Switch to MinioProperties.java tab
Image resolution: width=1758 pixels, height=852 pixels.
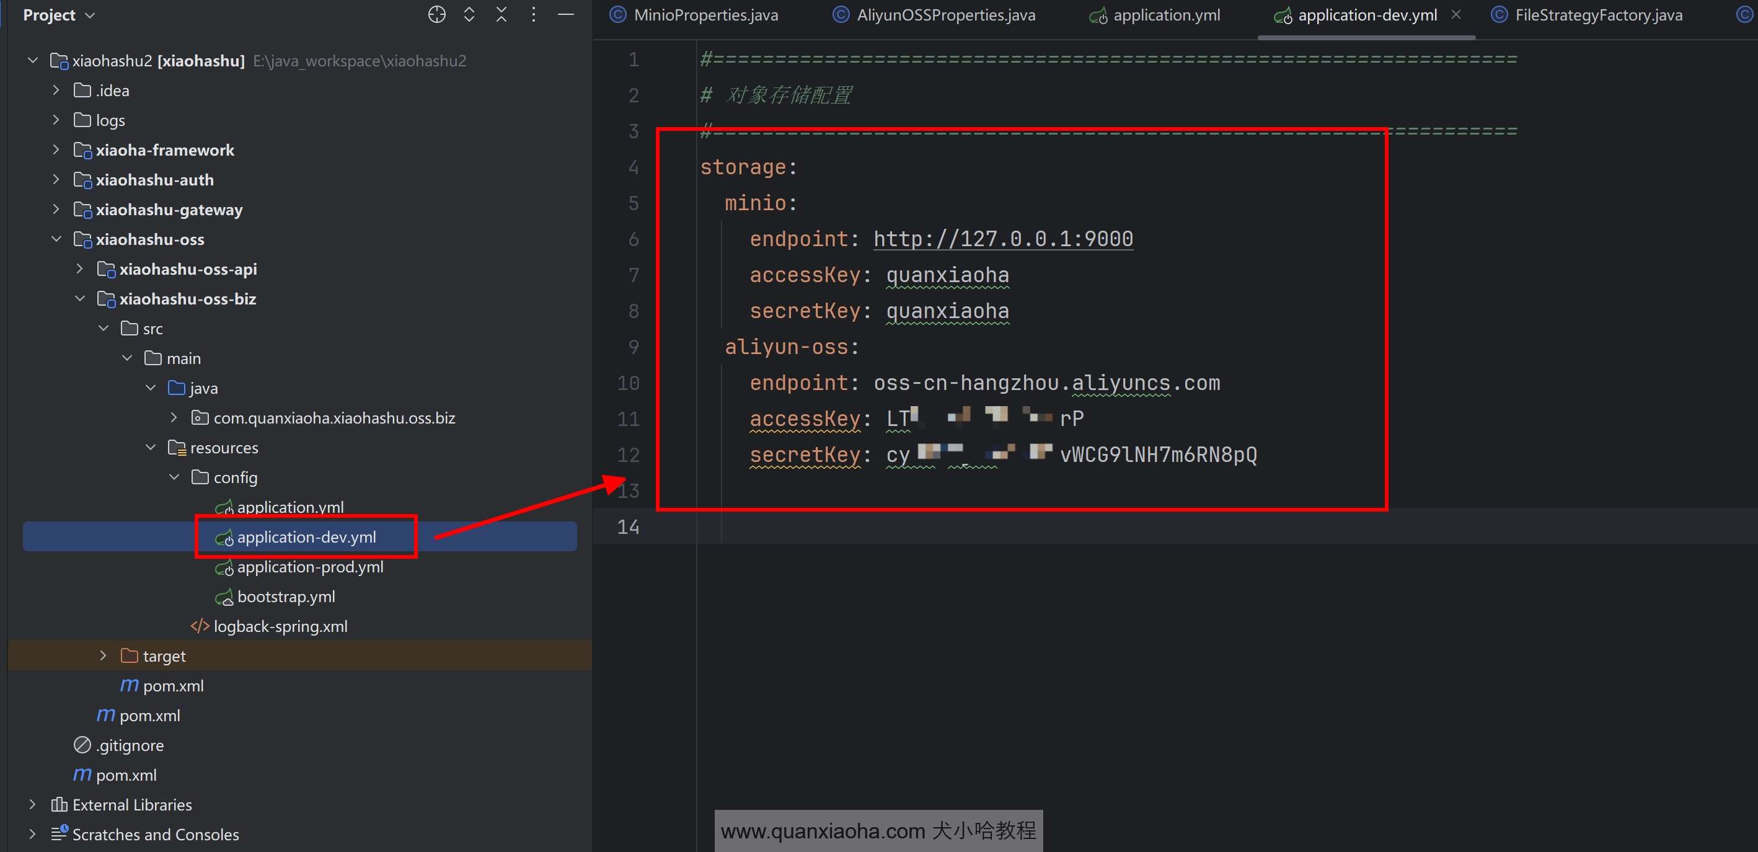tap(705, 15)
